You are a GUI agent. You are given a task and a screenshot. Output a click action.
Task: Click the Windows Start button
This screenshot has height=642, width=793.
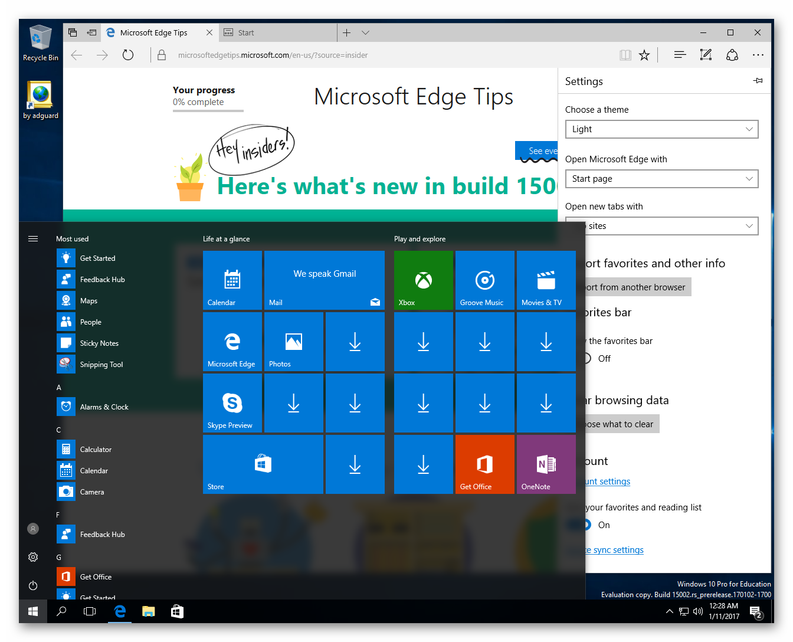(x=33, y=611)
